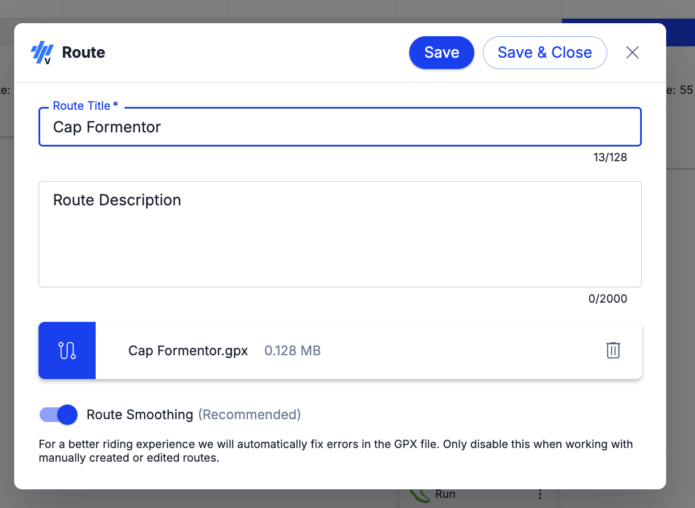Disable the Route Smoothing toggle
695x508 pixels.
[x=59, y=415]
